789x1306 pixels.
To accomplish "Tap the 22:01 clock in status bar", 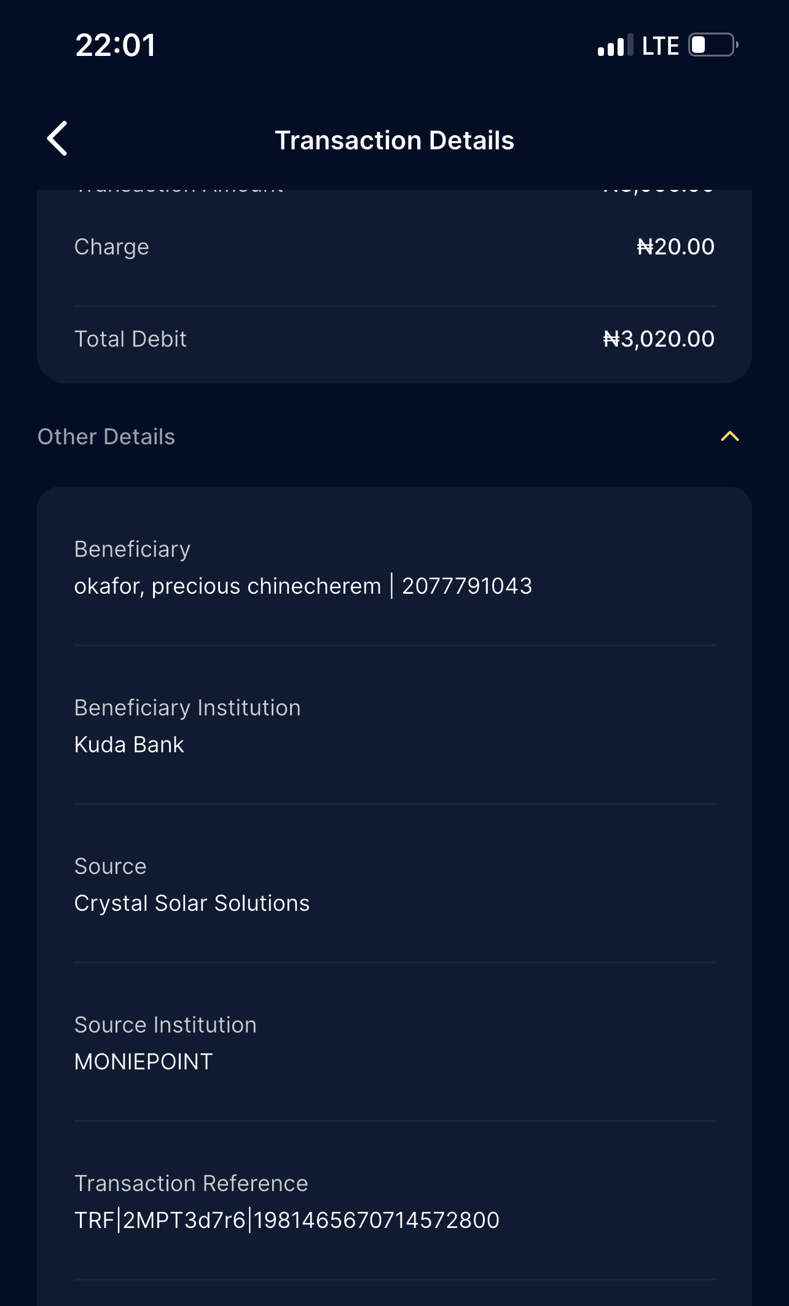I will click(116, 45).
